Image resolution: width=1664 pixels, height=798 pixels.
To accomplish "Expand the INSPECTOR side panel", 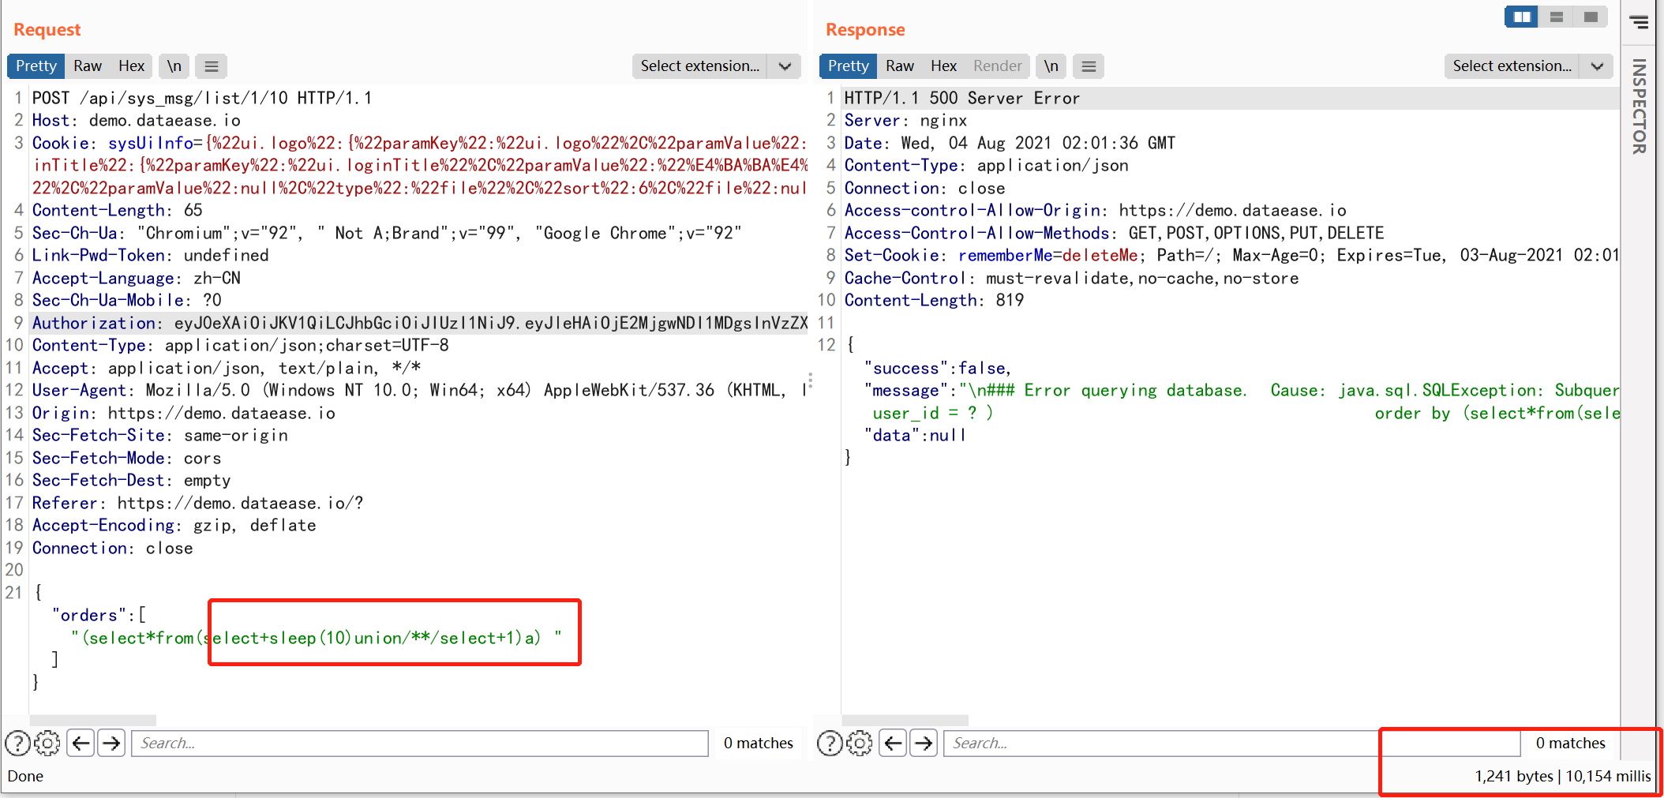I will pos(1640,114).
